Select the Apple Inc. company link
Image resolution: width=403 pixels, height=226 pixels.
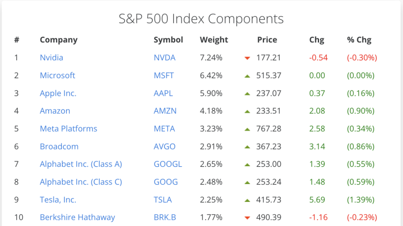(58, 93)
